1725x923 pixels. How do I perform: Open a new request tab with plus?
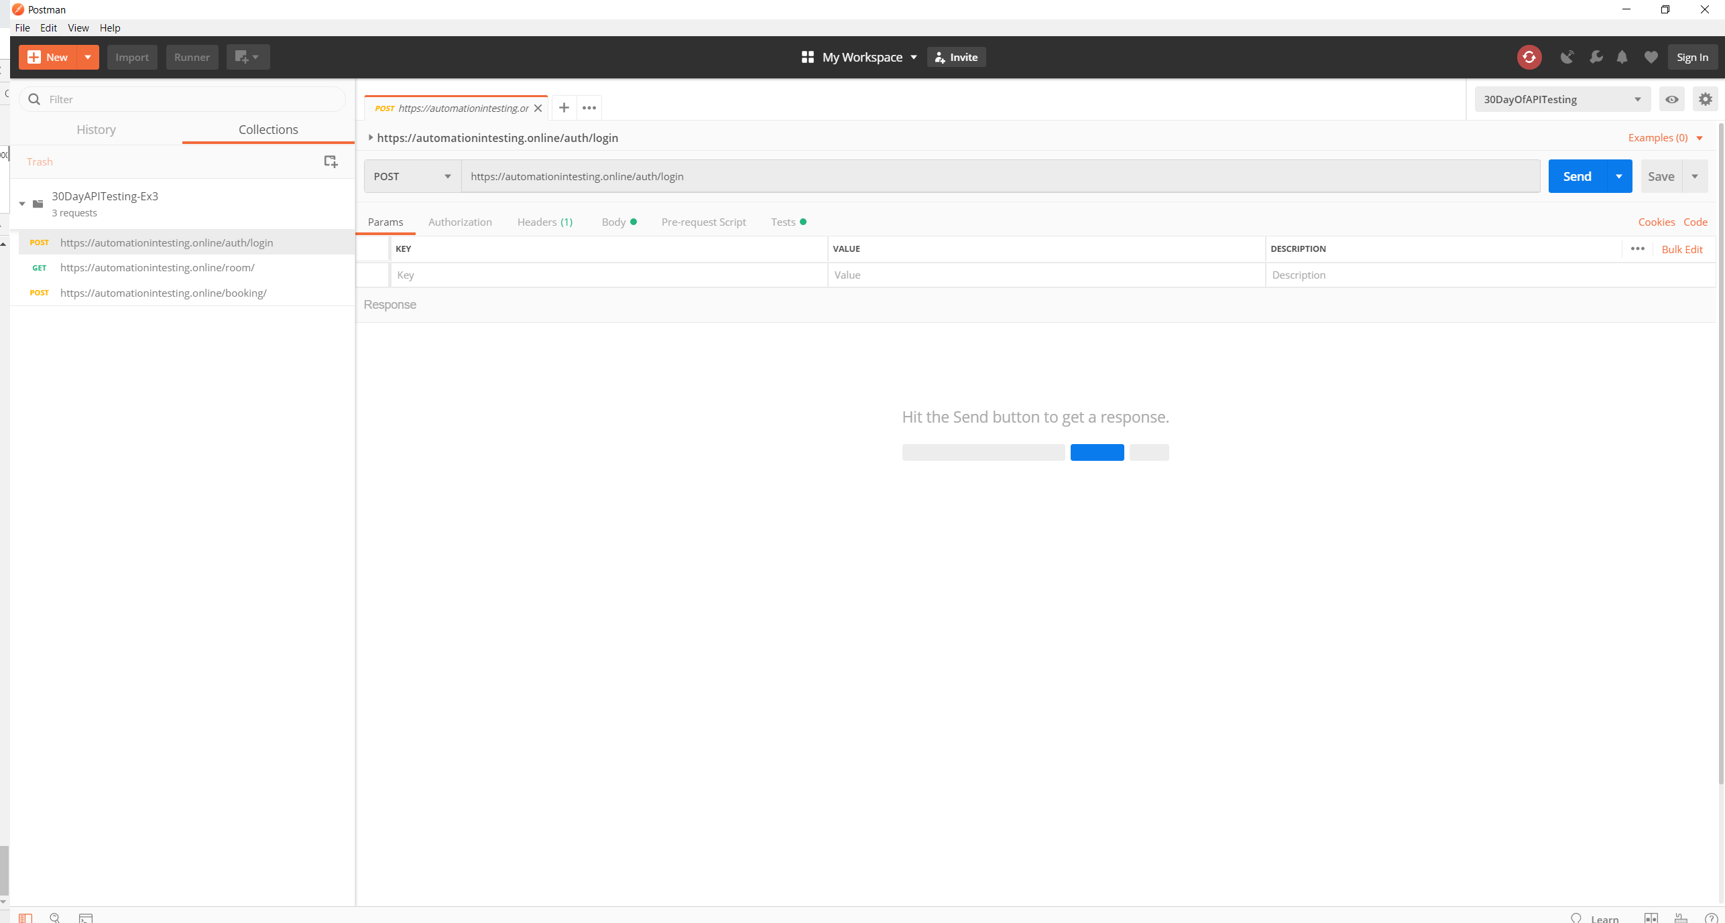564,108
